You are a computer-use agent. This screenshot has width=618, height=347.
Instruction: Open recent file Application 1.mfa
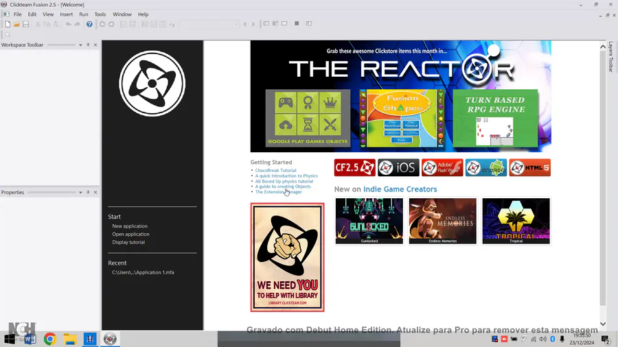pyautogui.click(x=143, y=272)
